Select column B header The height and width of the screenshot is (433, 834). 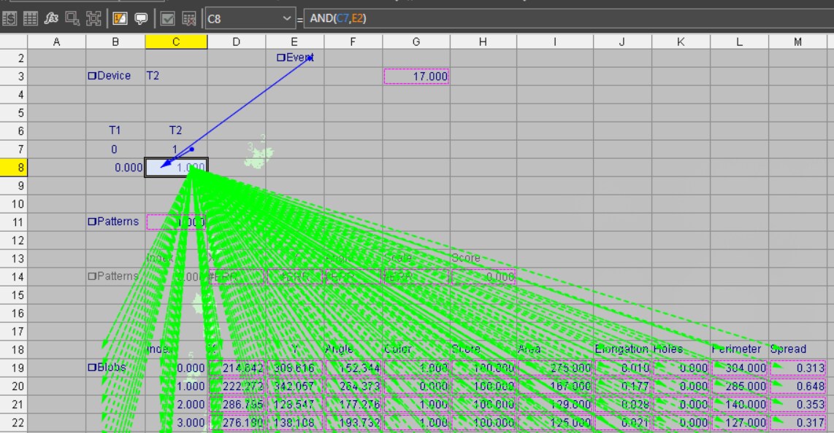[115, 42]
